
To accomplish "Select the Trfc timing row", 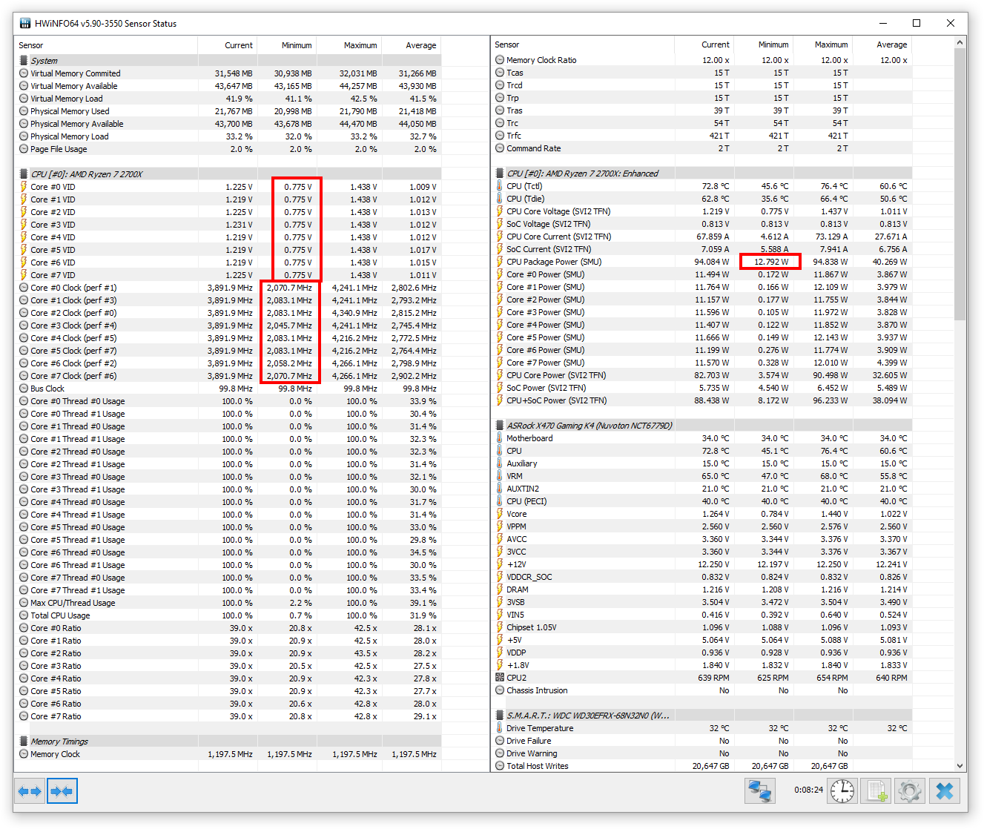I will pos(703,136).
